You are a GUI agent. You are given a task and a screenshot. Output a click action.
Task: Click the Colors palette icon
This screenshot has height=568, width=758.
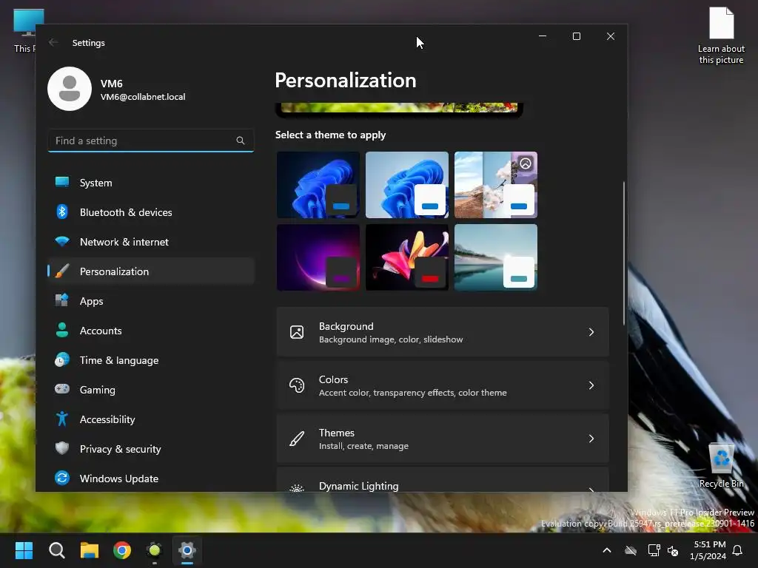(x=297, y=385)
